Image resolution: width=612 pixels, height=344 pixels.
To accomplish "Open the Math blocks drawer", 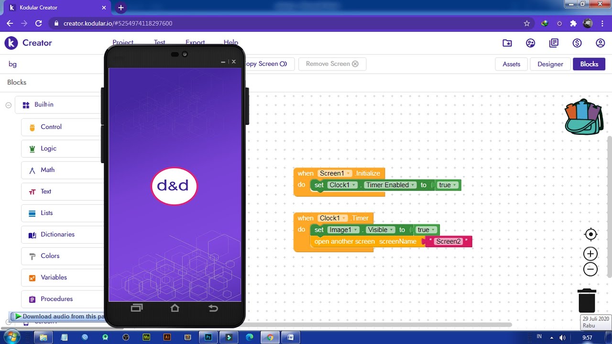I will pyautogui.click(x=62, y=170).
